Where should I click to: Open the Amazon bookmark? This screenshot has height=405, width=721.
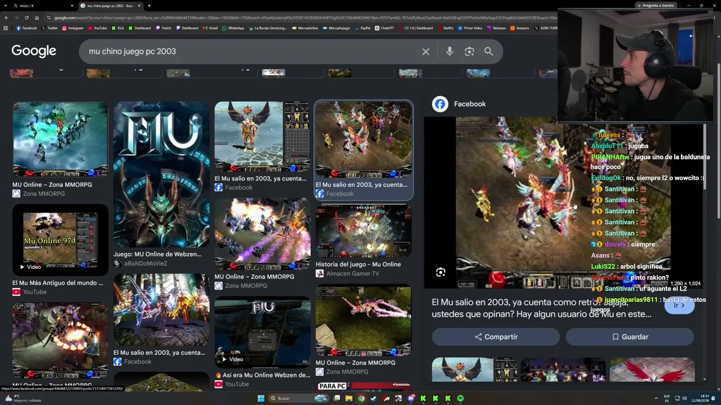click(x=519, y=28)
